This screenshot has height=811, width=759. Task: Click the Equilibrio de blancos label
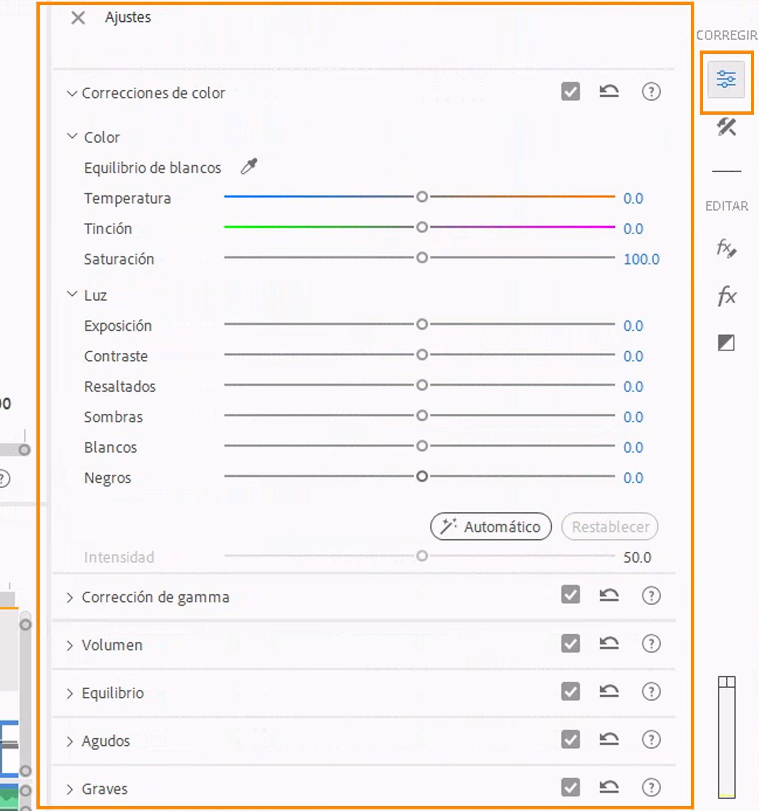pos(153,168)
